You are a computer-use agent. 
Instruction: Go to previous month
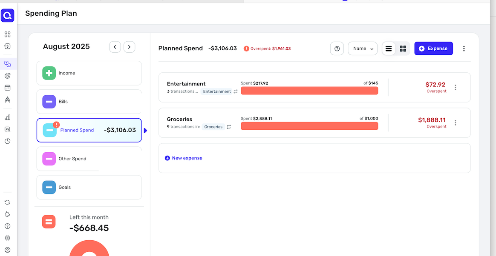(115, 47)
